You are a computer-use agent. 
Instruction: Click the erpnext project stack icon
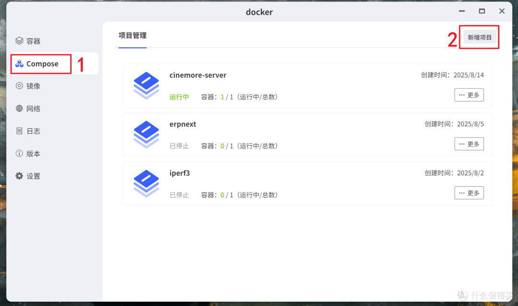[146, 135]
